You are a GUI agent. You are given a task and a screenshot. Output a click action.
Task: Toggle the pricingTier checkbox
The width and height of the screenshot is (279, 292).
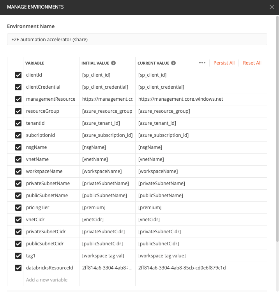[18, 208]
